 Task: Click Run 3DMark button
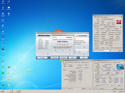coord(42,58)
